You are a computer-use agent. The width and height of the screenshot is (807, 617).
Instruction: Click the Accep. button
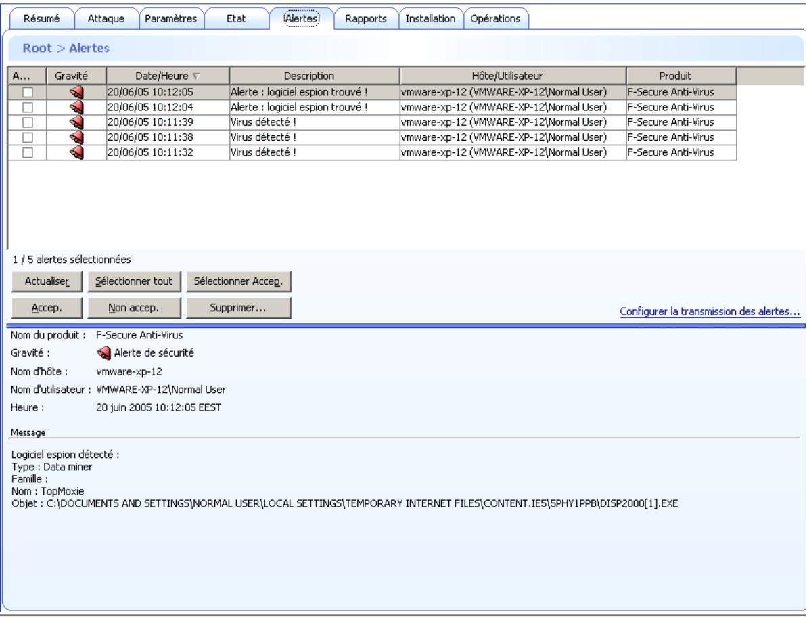click(47, 308)
